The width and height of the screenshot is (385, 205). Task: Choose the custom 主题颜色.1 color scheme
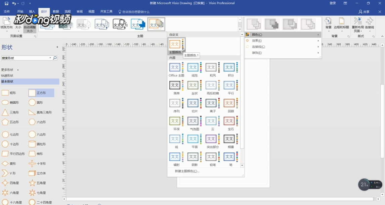point(176,46)
